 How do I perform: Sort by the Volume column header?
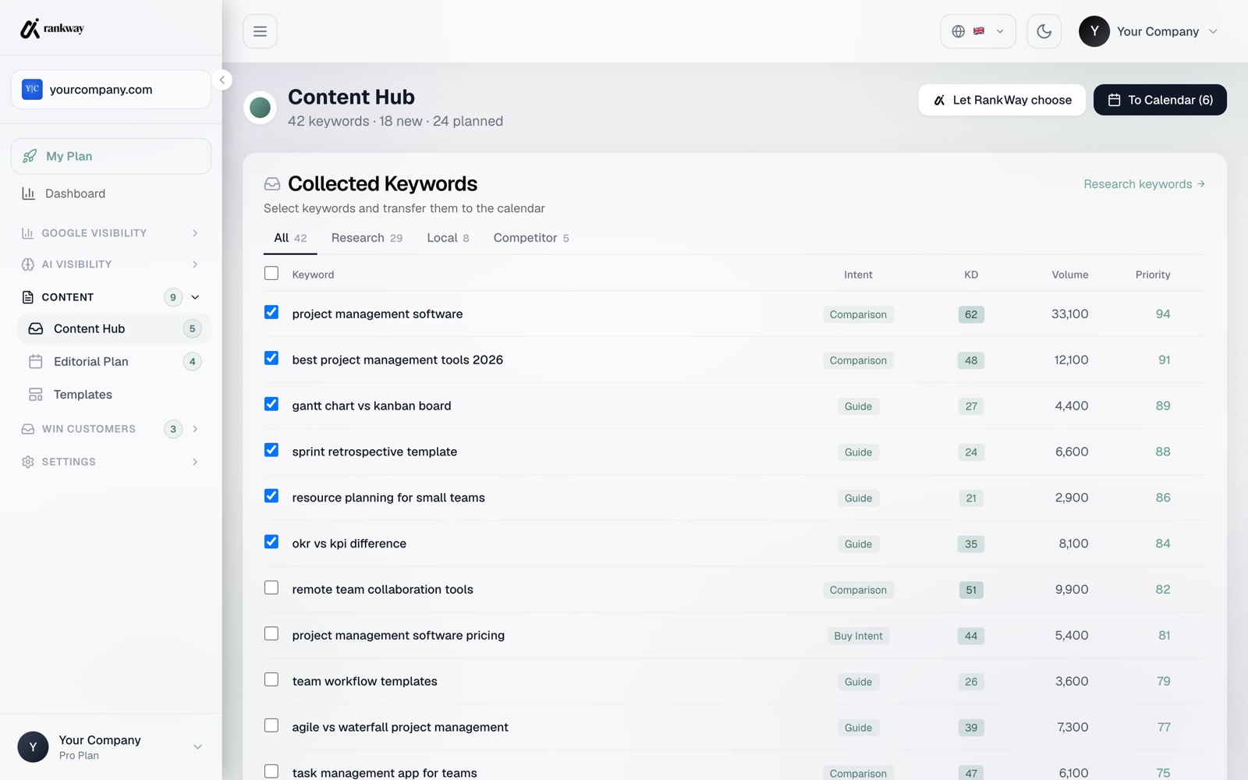1069,275
